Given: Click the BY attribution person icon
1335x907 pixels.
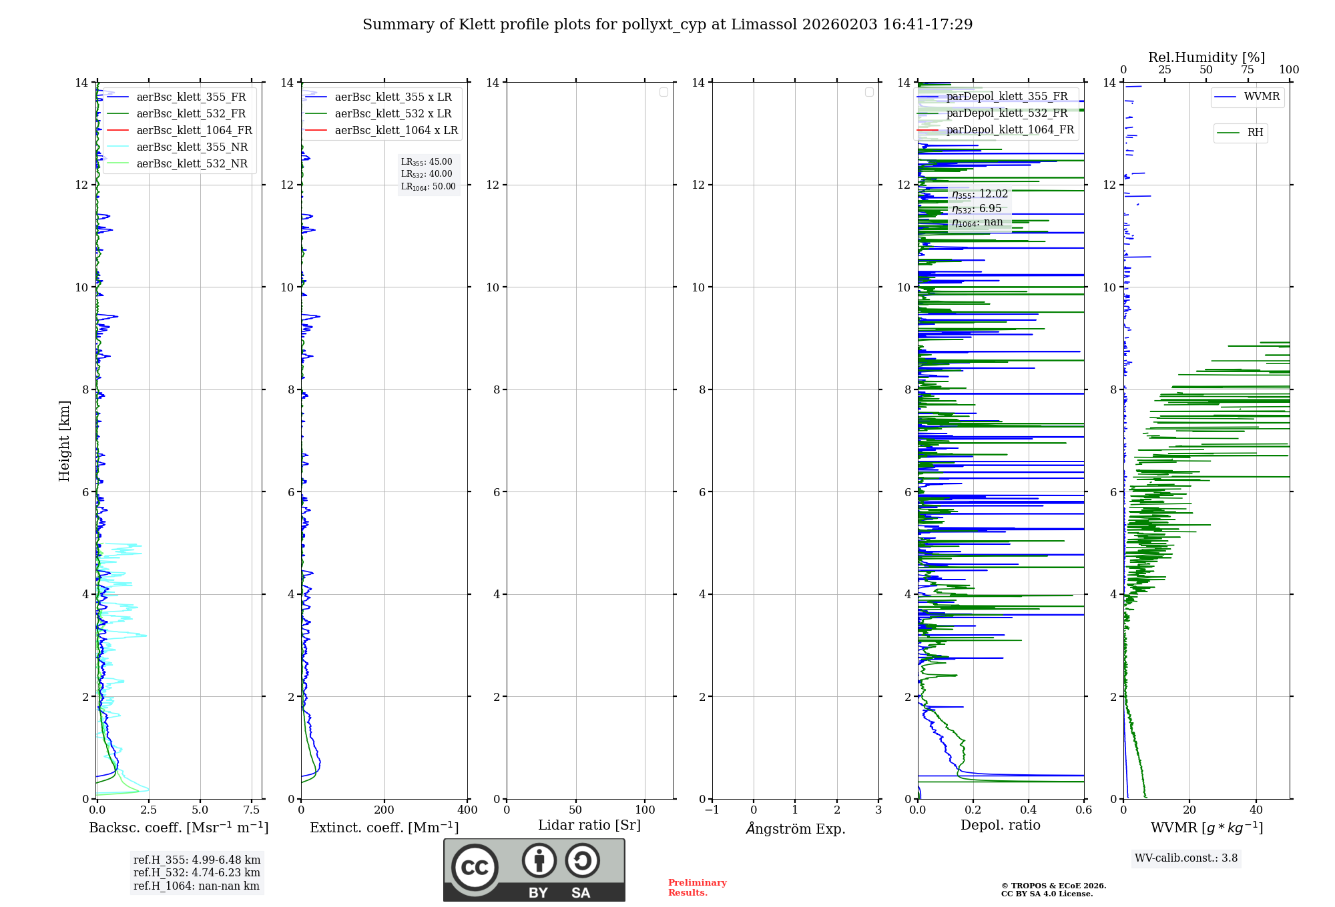Looking at the screenshot, I should (x=539, y=860).
